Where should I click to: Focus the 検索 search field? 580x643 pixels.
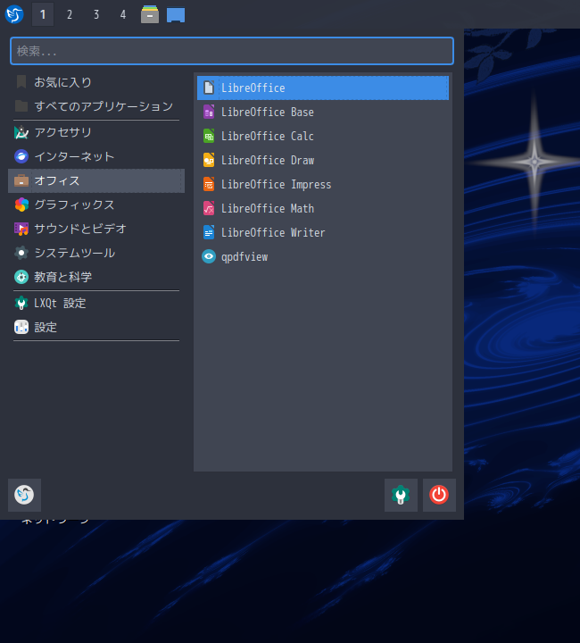pos(232,51)
